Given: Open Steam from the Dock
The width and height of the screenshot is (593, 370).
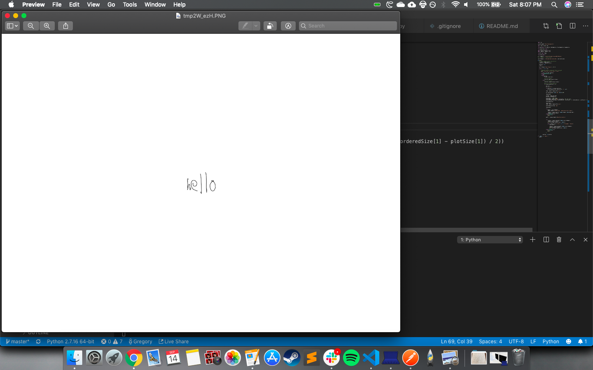Looking at the screenshot, I should [x=292, y=358].
